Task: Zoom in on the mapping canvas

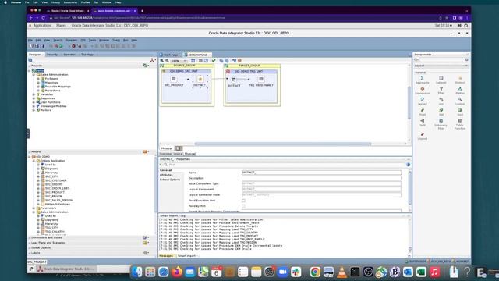Action: (x=162, y=61)
